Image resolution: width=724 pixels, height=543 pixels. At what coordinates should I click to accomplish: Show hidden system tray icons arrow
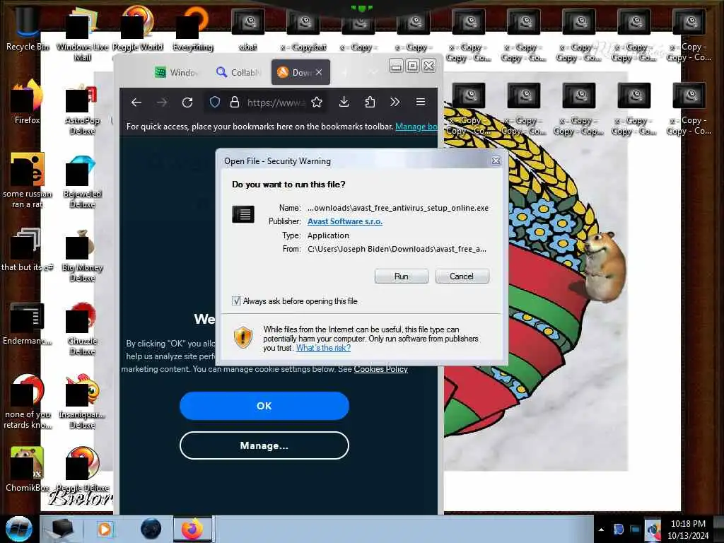click(x=601, y=530)
